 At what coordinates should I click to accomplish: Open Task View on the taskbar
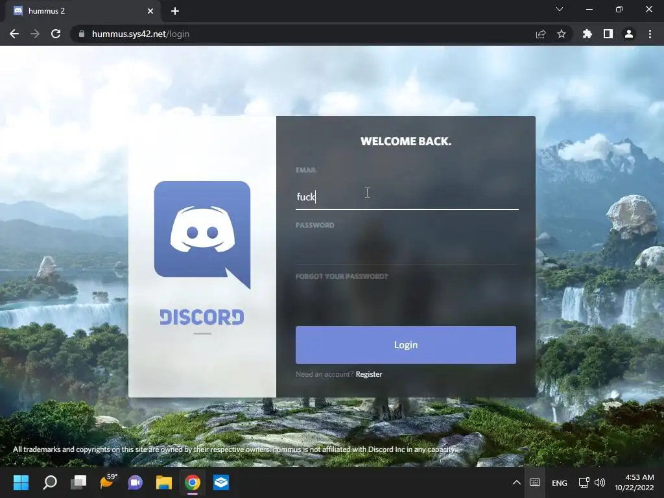(78, 482)
